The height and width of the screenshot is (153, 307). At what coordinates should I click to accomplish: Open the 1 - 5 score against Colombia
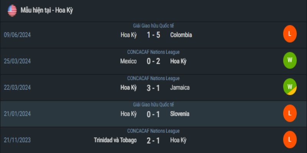[x=153, y=35]
